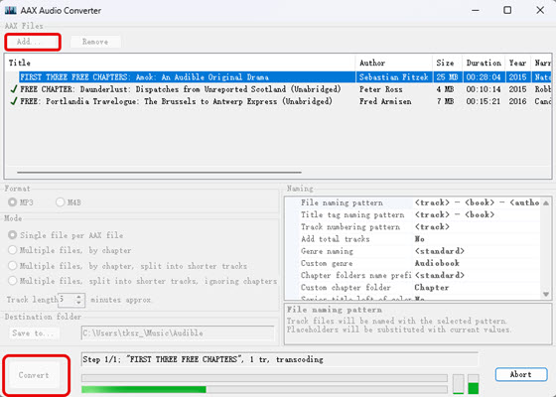Click the Naming panel scroll down arrow
The height and width of the screenshot is (397, 556).
(x=546, y=294)
